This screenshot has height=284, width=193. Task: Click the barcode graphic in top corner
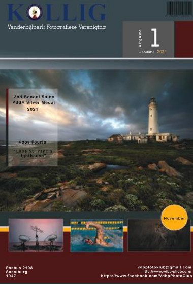pos(179,9)
